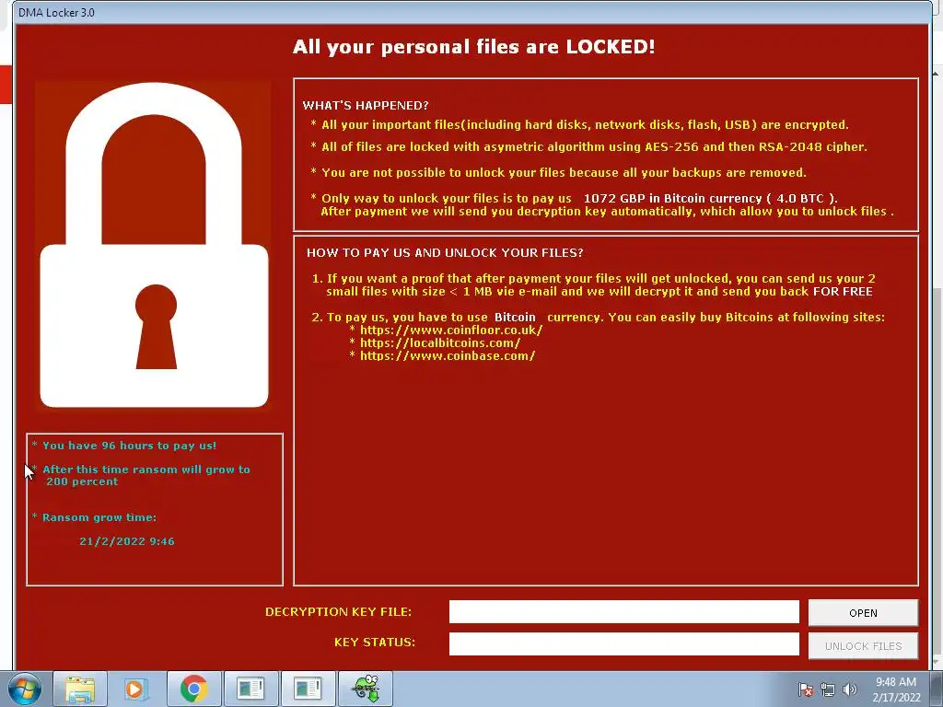
Task: Click the white padlock image
Action: pos(154,245)
